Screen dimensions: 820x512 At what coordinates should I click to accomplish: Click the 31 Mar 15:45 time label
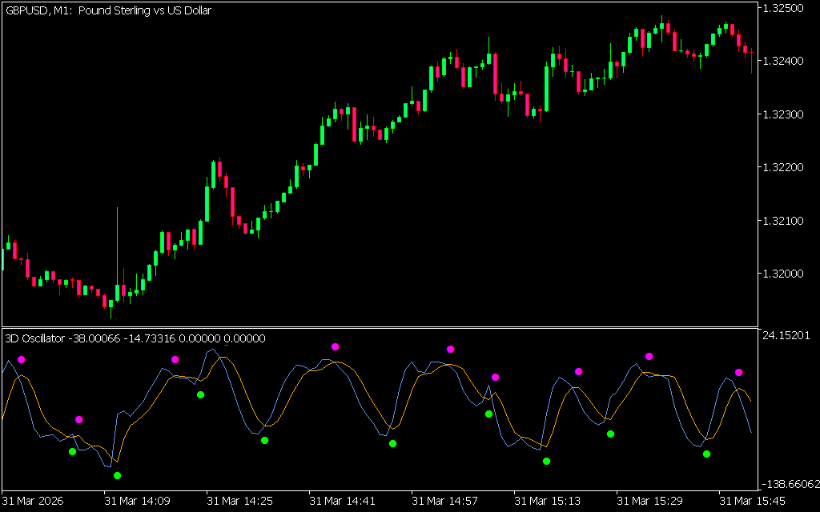click(x=751, y=502)
